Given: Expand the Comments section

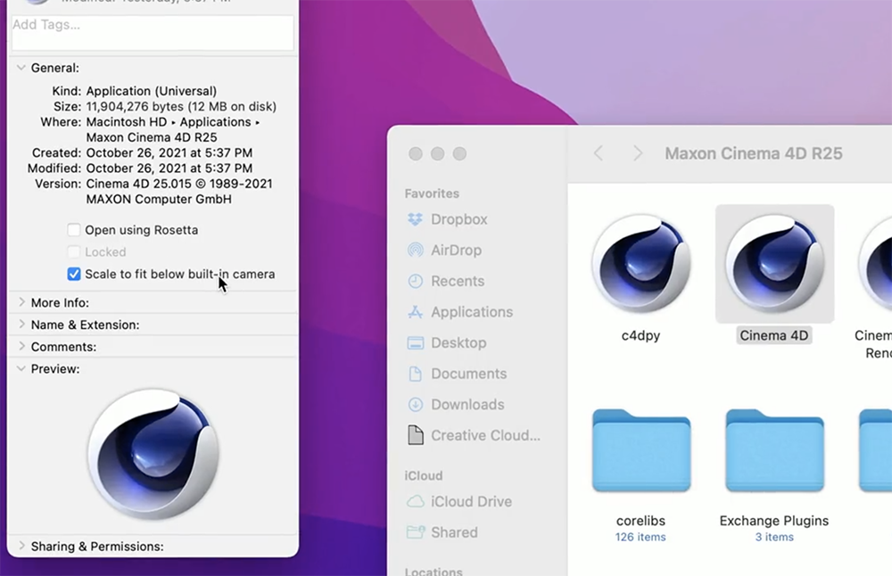Looking at the screenshot, I should click(x=21, y=346).
